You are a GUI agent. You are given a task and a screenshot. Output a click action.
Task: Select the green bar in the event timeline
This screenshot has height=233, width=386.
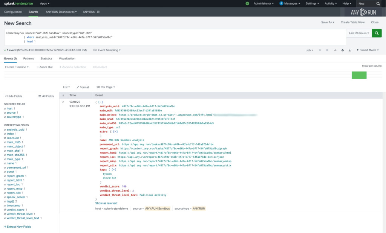(359, 75)
